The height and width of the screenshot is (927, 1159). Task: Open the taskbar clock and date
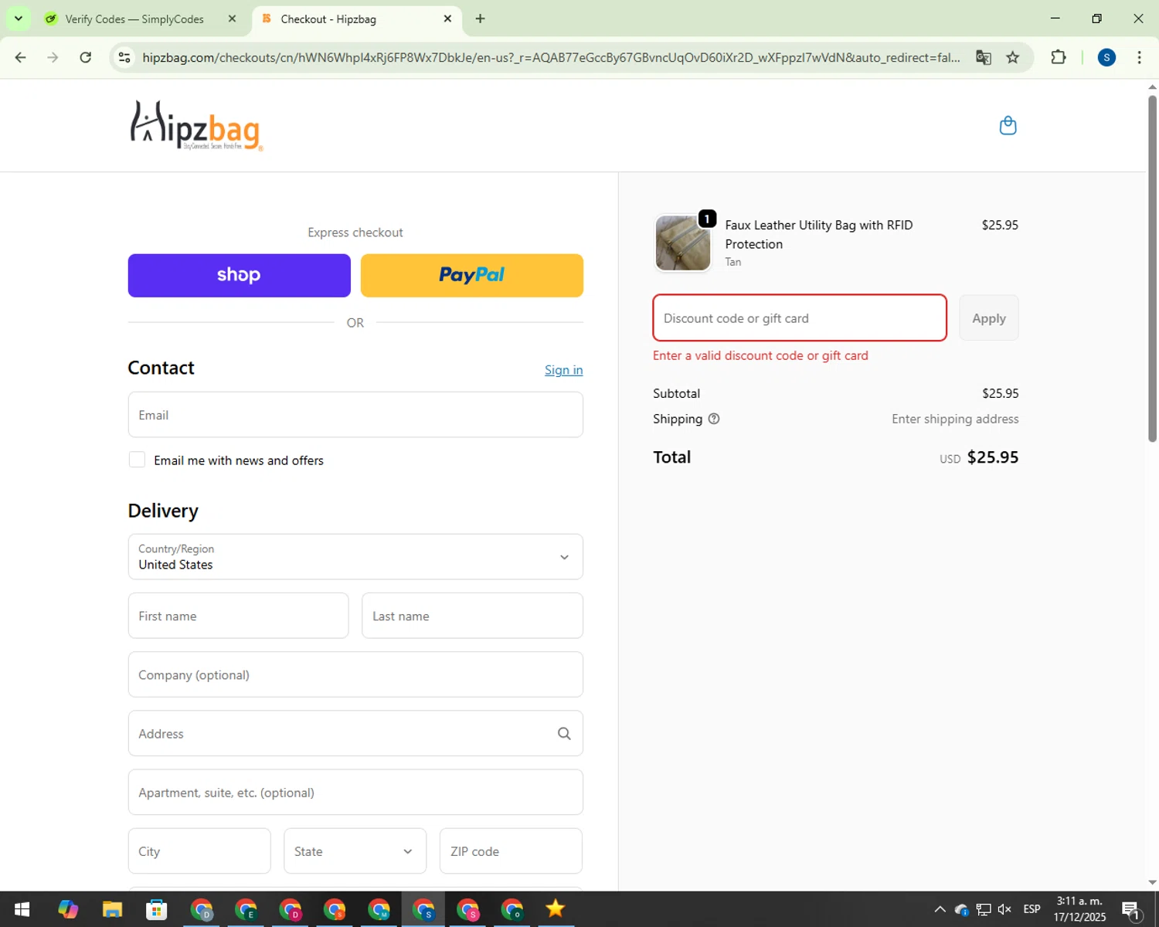(1079, 909)
